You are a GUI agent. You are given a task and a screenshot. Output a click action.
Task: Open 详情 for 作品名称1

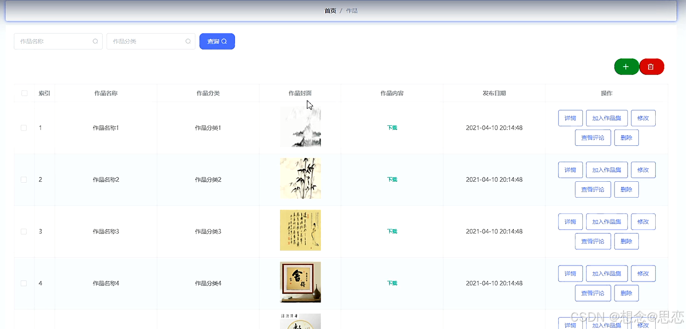[570, 118]
